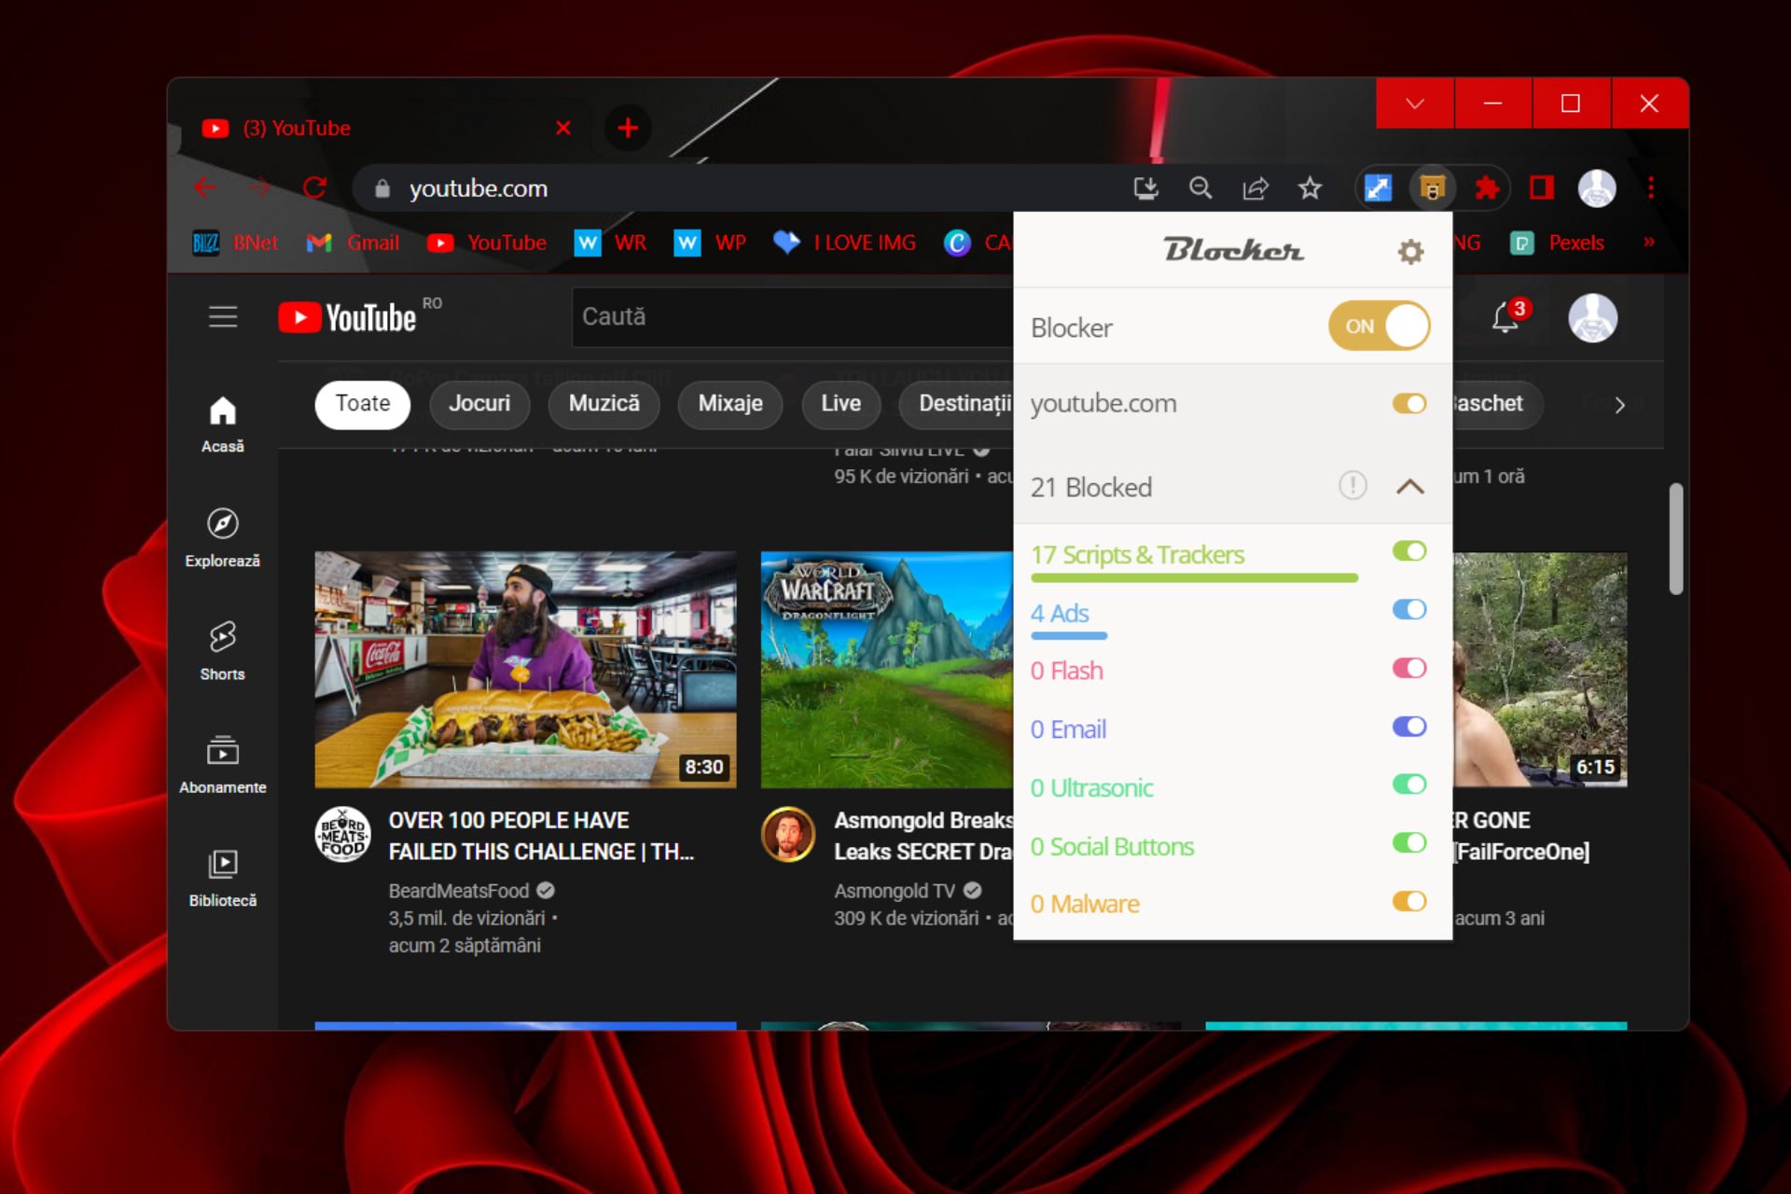Go back to previous page

click(x=205, y=188)
